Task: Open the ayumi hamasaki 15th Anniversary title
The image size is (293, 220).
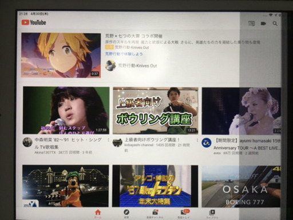Action: (x=247, y=144)
